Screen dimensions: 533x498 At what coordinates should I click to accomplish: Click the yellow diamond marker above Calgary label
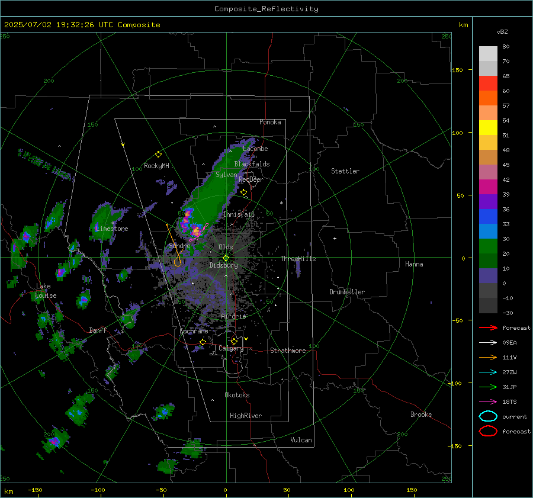234,341
